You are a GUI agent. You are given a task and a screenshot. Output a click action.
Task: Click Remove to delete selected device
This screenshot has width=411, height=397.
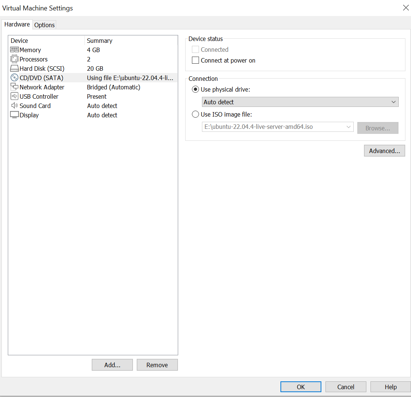click(157, 365)
